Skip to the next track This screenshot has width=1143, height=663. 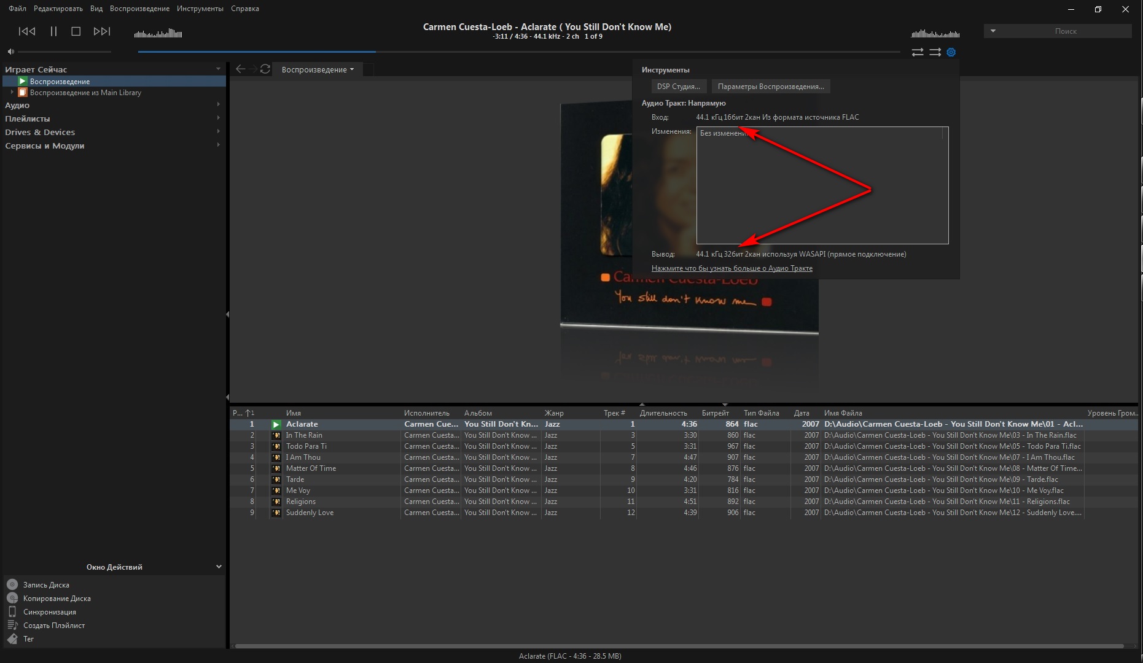point(102,31)
